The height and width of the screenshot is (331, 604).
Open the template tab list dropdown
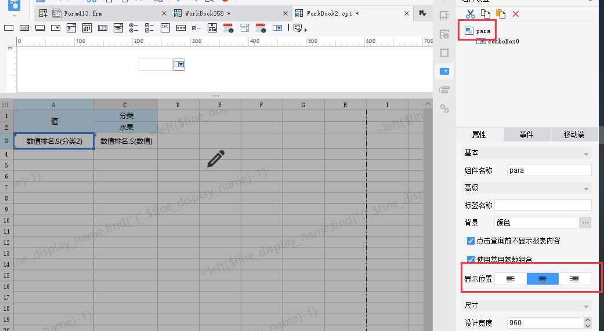coord(422,13)
